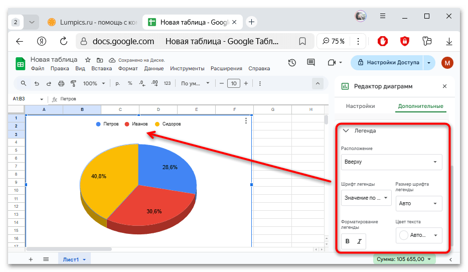Open the legend font size dropdown Авто
468x272 pixels.
[x=419, y=204]
